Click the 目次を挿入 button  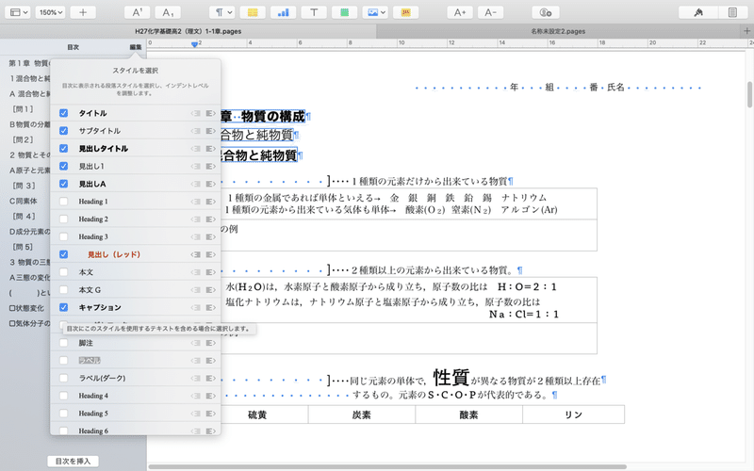73,462
